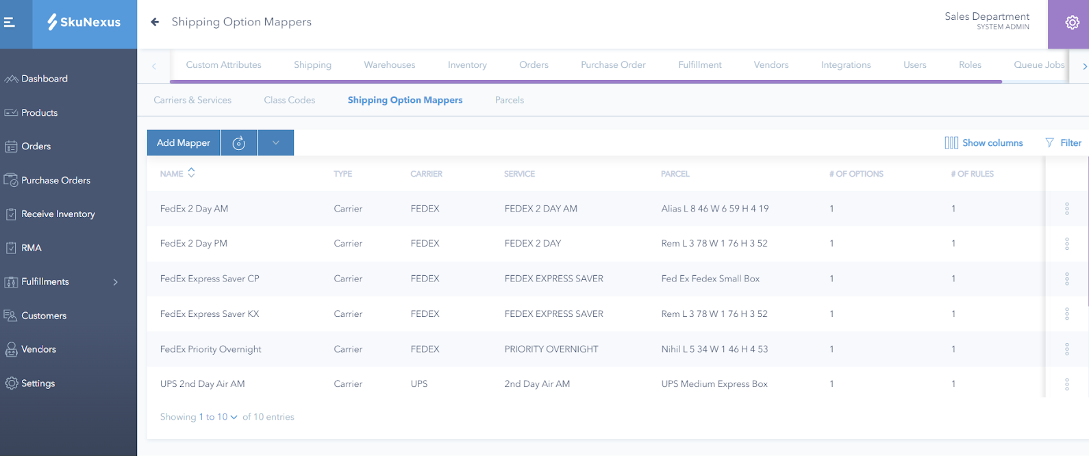
Task: Open Products in the sidebar
Action: [x=39, y=113]
